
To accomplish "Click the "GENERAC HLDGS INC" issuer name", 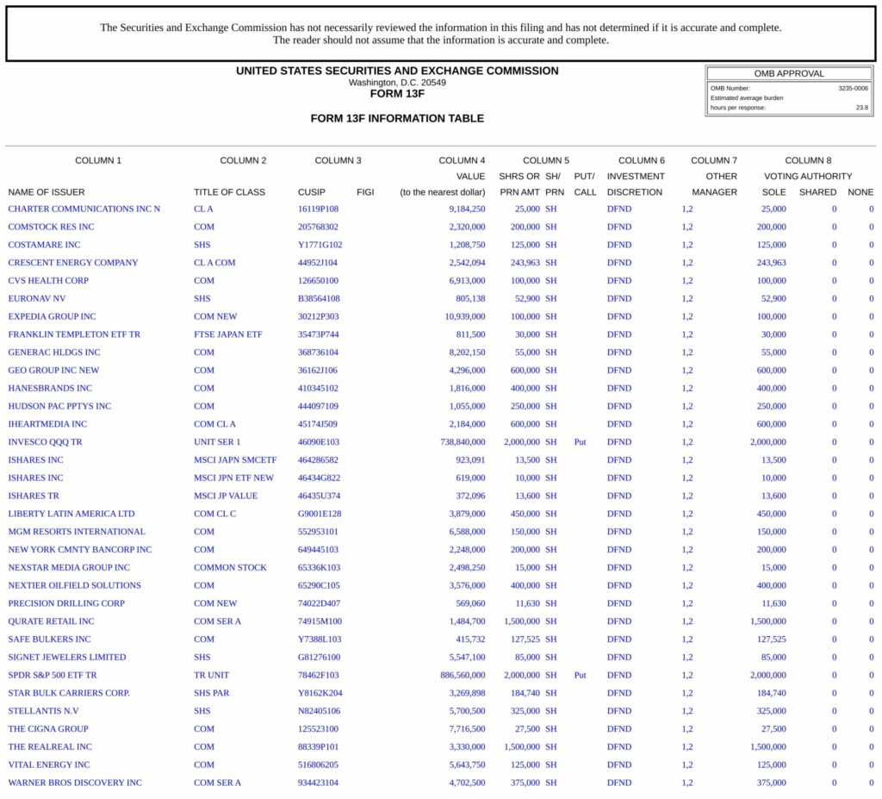I will (x=54, y=353).
